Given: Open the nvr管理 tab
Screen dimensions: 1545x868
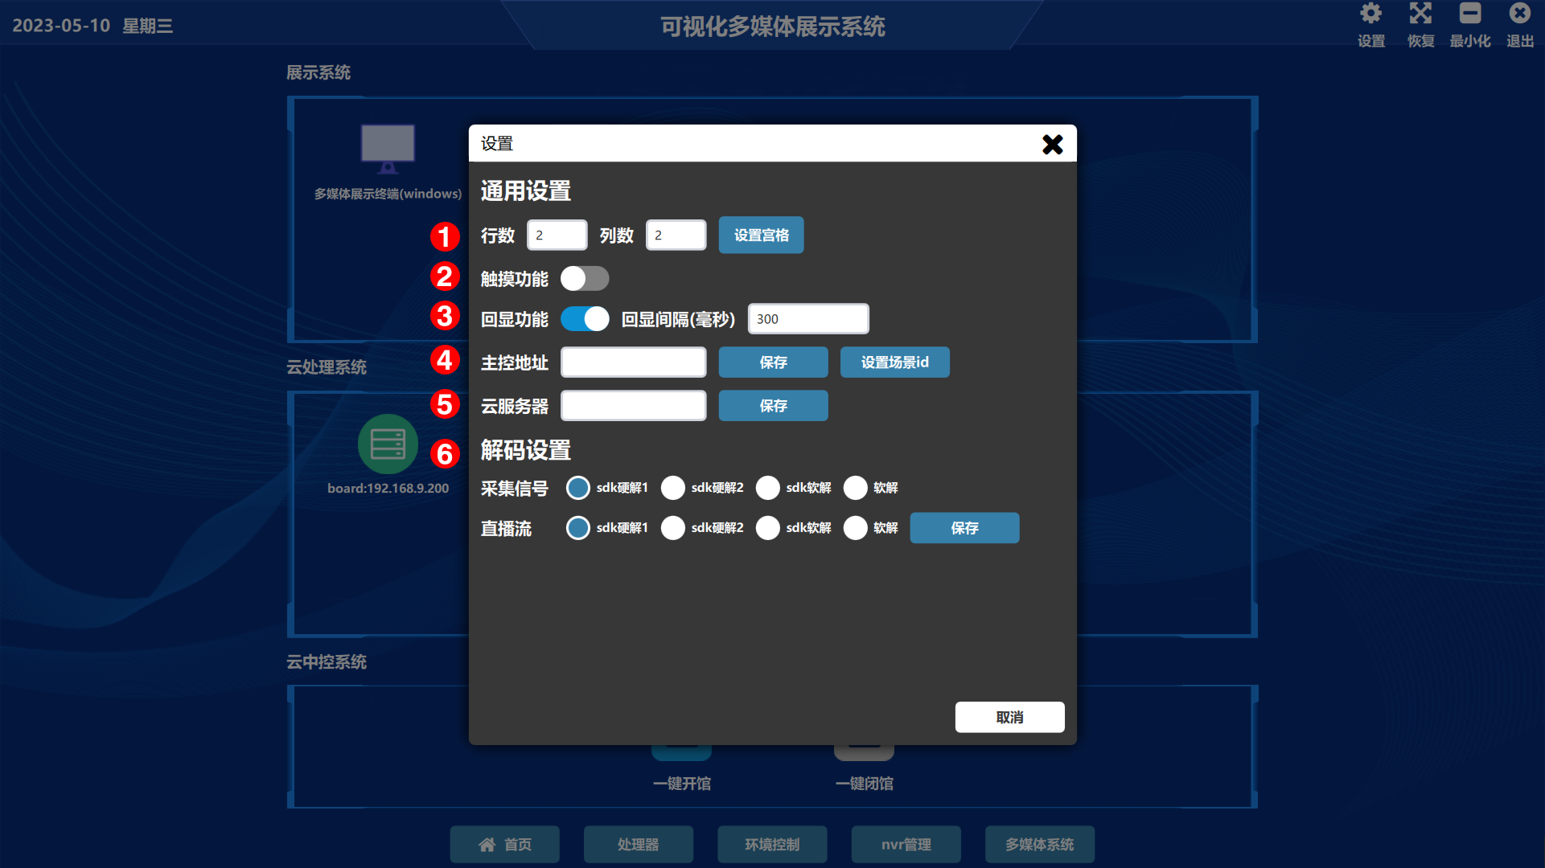Looking at the screenshot, I should point(906,845).
